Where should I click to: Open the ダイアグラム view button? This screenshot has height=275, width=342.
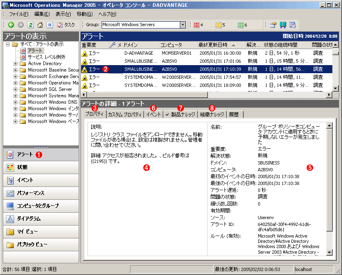(41, 219)
